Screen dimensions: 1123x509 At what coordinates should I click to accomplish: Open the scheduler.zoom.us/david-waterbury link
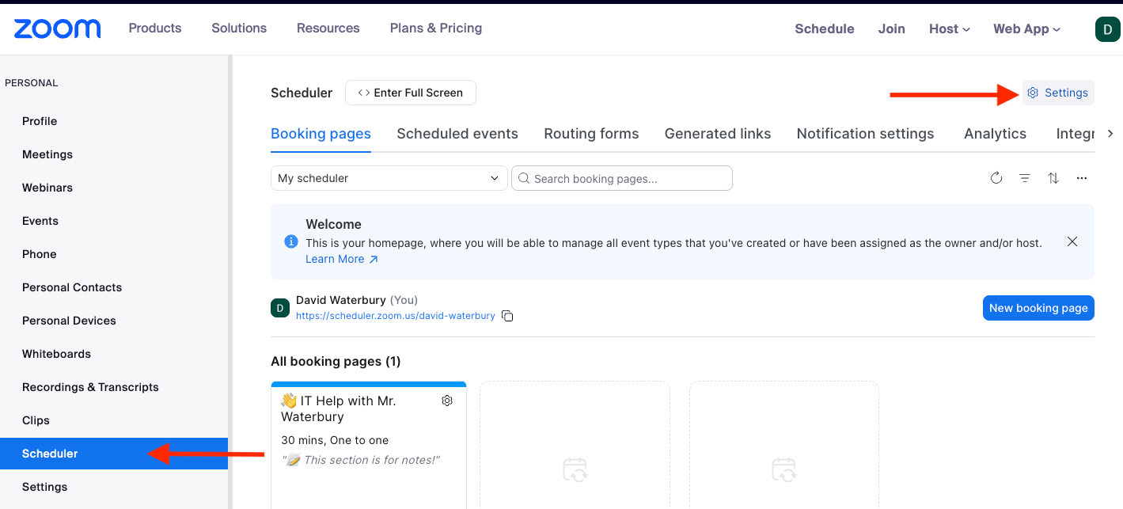tap(396, 316)
